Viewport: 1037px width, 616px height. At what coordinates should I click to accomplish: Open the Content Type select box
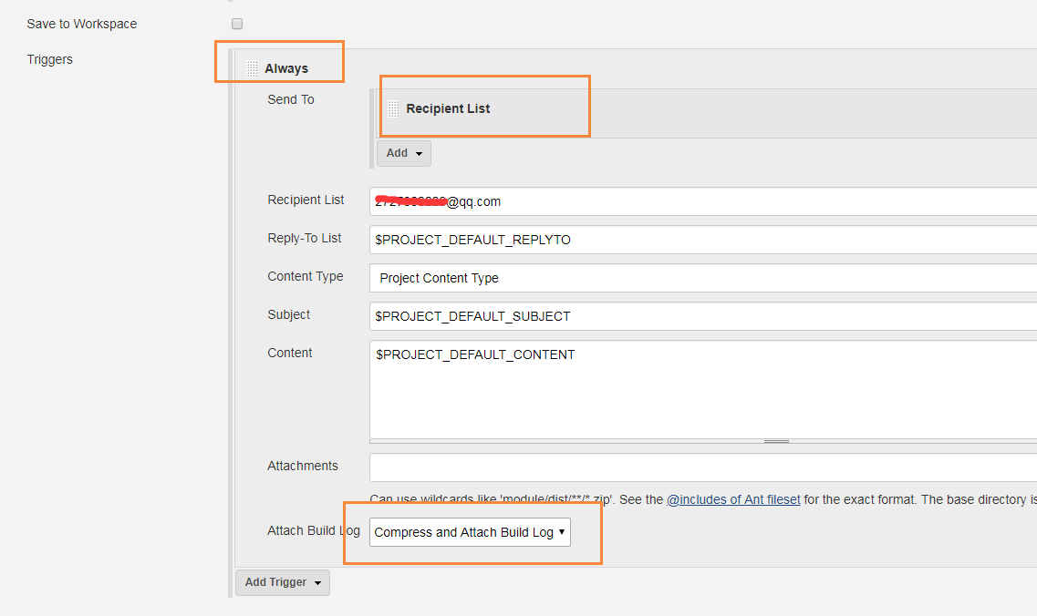coord(702,278)
